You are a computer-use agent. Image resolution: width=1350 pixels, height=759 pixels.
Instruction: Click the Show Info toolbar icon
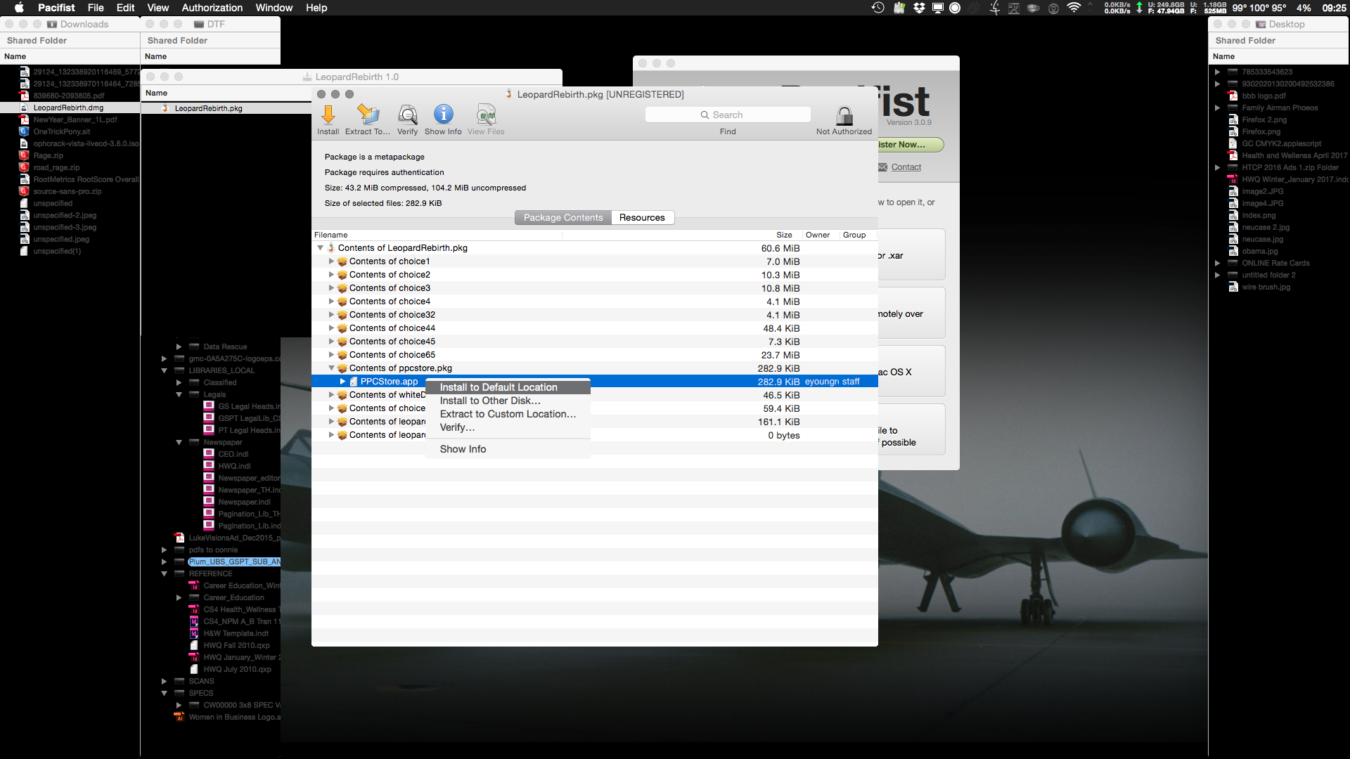pyautogui.click(x=443, y=115)
